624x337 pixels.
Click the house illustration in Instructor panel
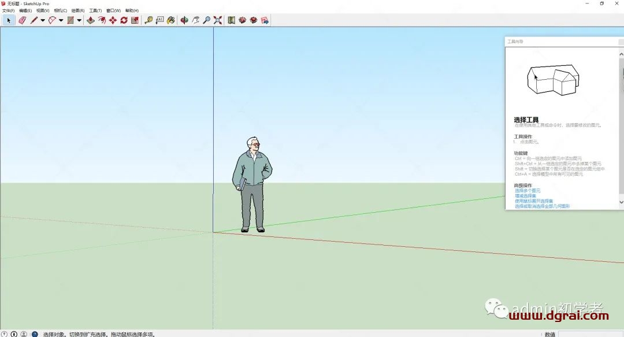(553, 80)
